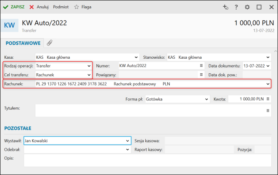Switch to the PODSTAWOWE tab
Screen dimensions: 278x175
23,43
